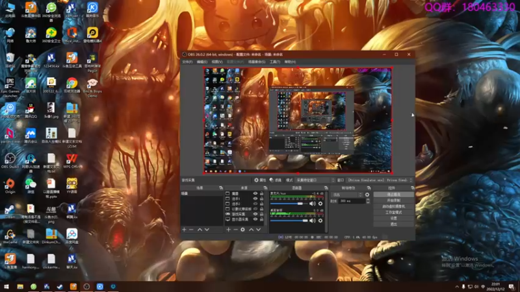Click the OBS preview canvas

pos(298,121)
